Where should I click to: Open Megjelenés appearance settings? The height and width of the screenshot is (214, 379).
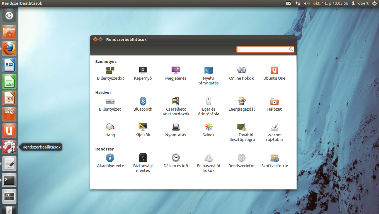click(176, 73)
